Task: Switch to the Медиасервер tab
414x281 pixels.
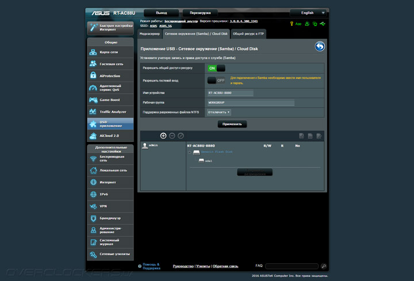Action: (x=149, y=34)
